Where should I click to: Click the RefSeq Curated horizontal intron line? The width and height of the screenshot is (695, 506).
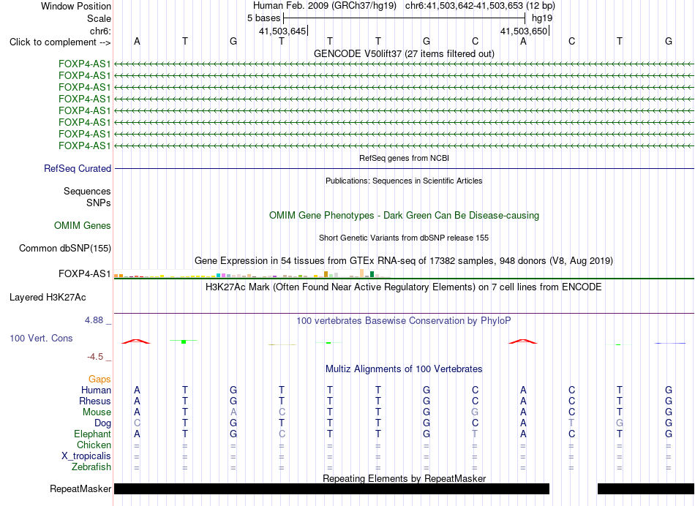(404, 168)
